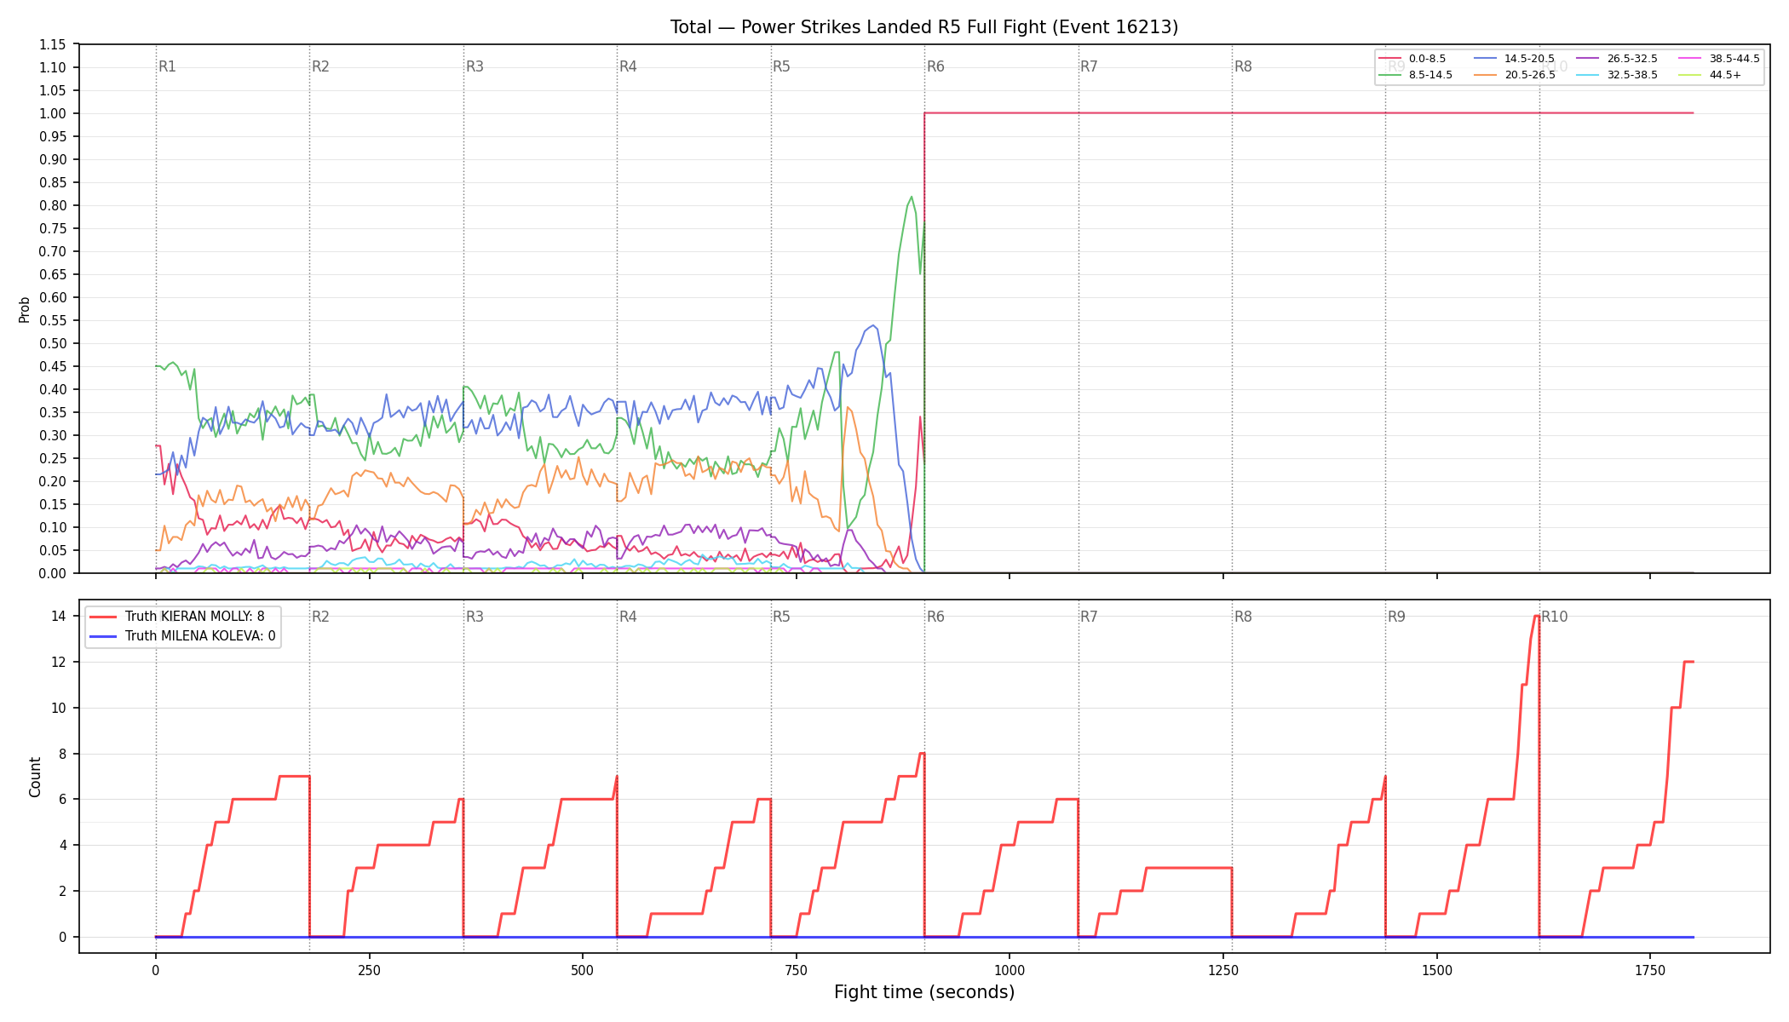
Task: Click the R9 round label in the count chart
Action: click(1396, 617)
